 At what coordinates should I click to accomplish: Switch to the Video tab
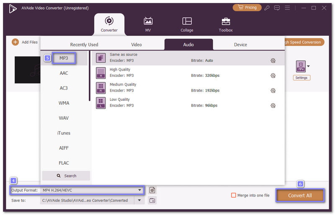pos(137,45)
